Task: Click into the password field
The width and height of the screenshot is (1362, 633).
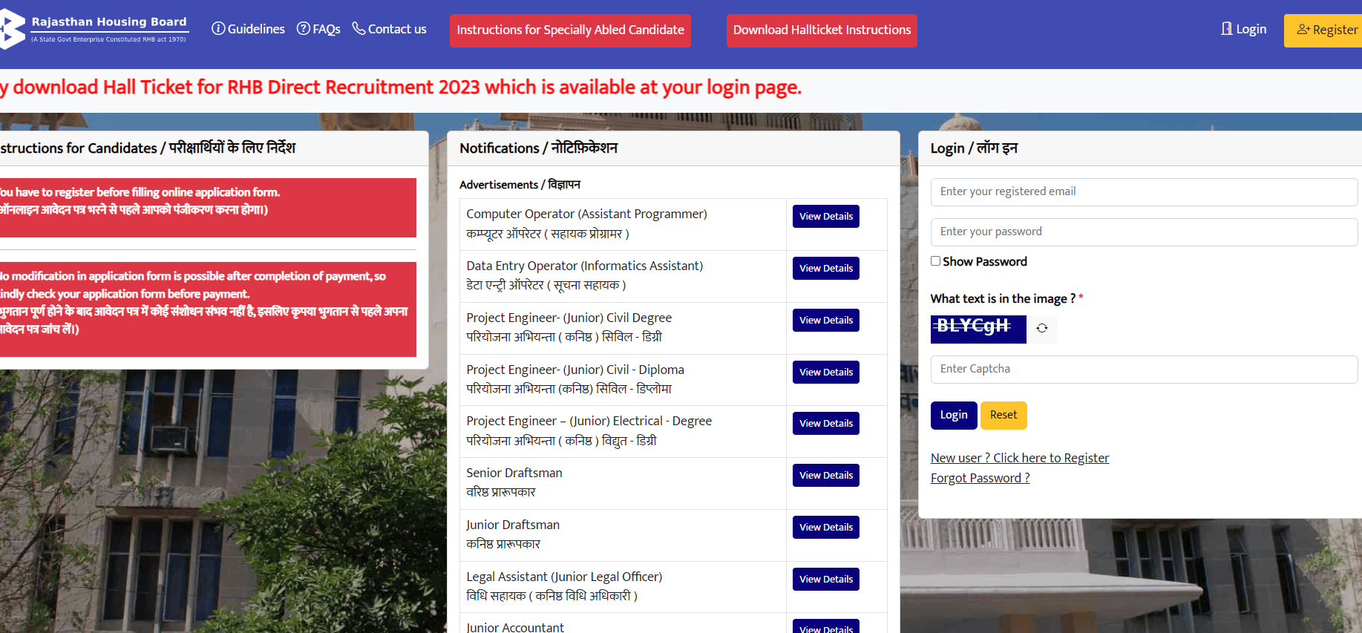Action: pos(1144,232)
